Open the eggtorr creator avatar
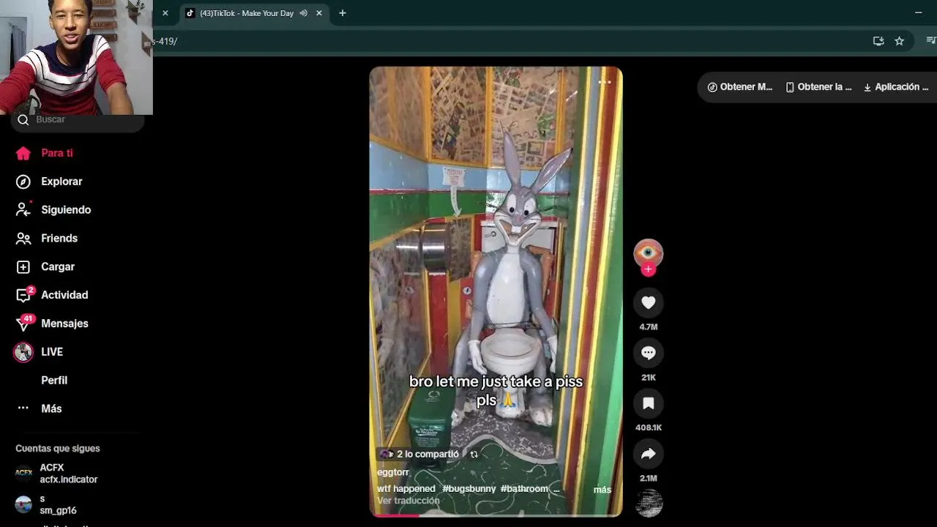The width and height of the screenshot is (937, 527). pyautogui.click(x=648, y=253)
